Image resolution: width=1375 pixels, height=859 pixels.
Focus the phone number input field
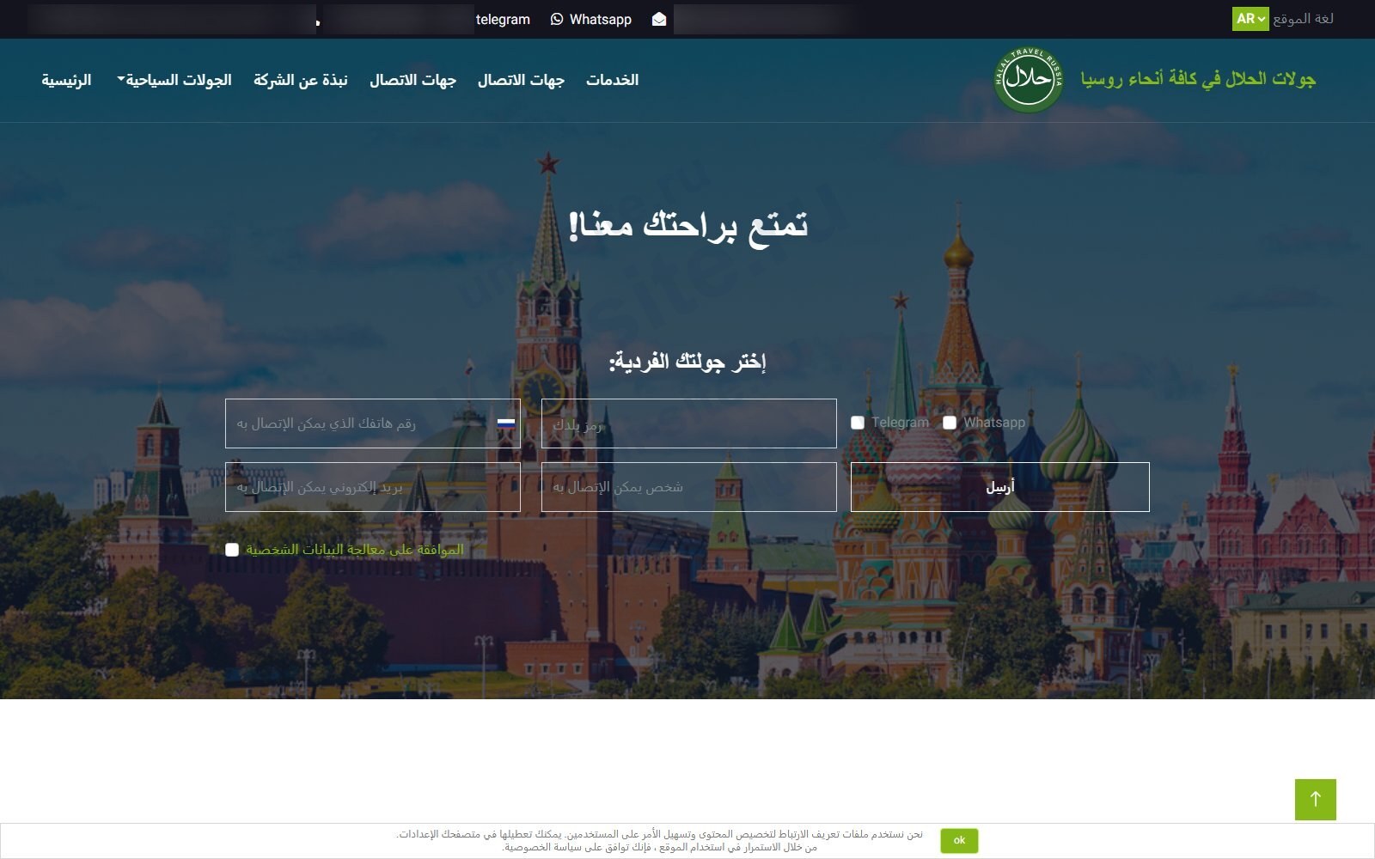pyautogui.click(x=373, y=423)
